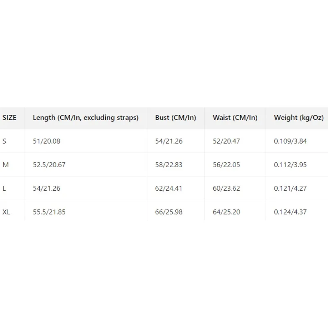
Task: Click length value 52.5/20.67
Action: [x=49, y=165]
